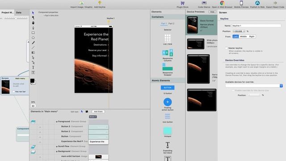Click Import Image / Graphic in the toolbar
286x161 pixels.
point(81,4)
